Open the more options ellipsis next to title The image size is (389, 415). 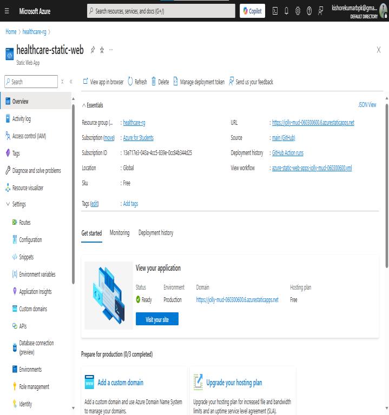(x=111, y=50)
